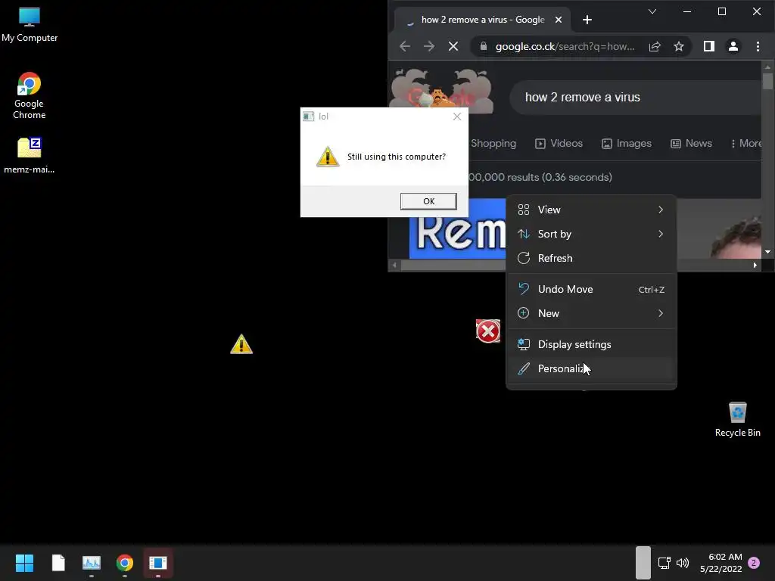The height and width of the screenshot is (581, 775).
Task: Click the scroll left arrow in Chrome
Action: click(394, 266)
